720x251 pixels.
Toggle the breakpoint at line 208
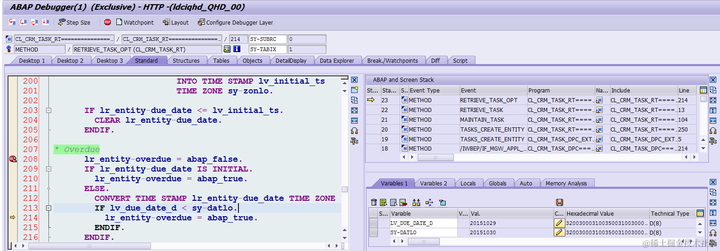tap(13, 159)
